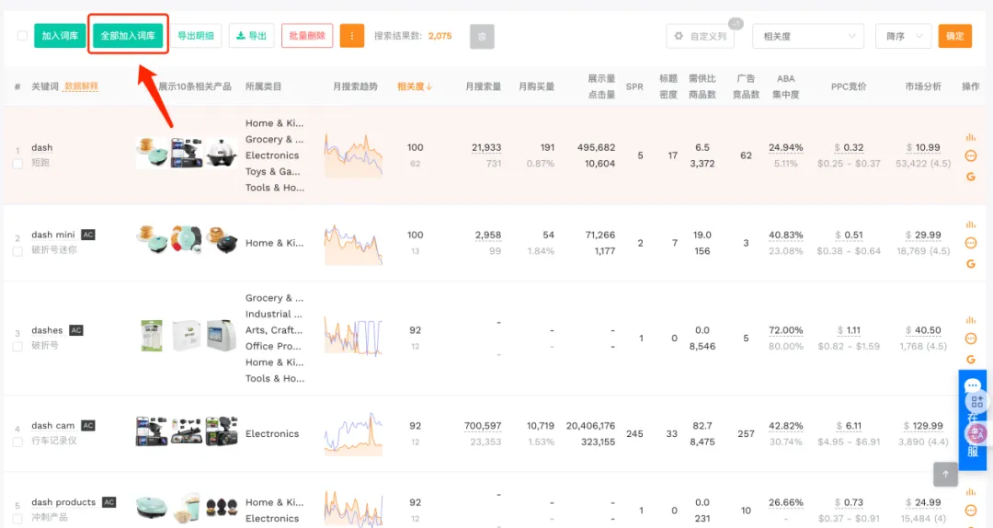Check the box for keyword dash cam

point(17,442)
